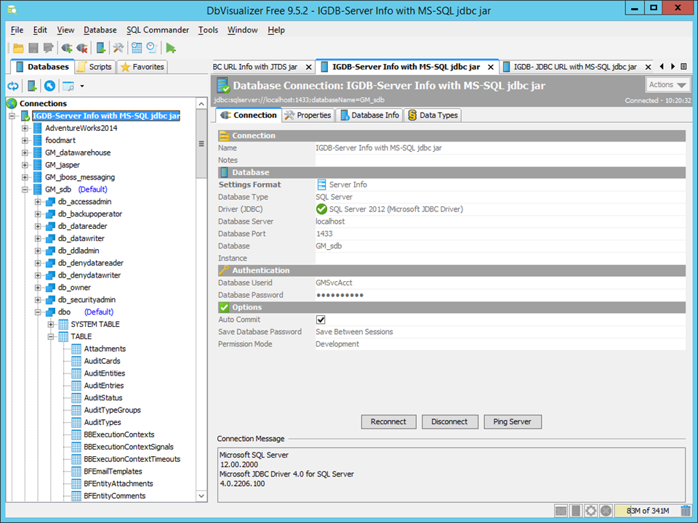Expand the AdventureWorks2014 database node
The image size is (698, 523).
coord(25,128)
